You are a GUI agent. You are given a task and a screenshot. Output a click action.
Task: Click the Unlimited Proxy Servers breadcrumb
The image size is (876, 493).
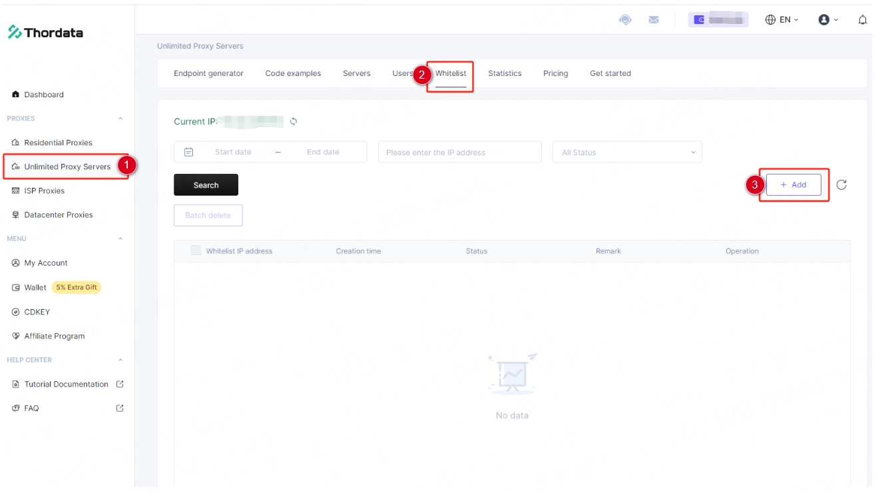pyautogui.click(x=200, y=46)
